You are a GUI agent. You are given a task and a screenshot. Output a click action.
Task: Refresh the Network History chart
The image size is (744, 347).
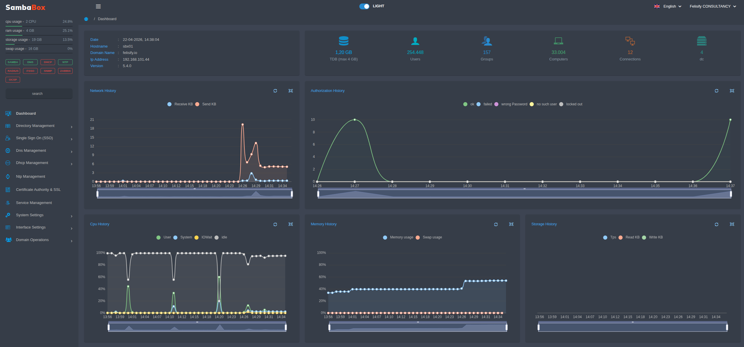275,91
